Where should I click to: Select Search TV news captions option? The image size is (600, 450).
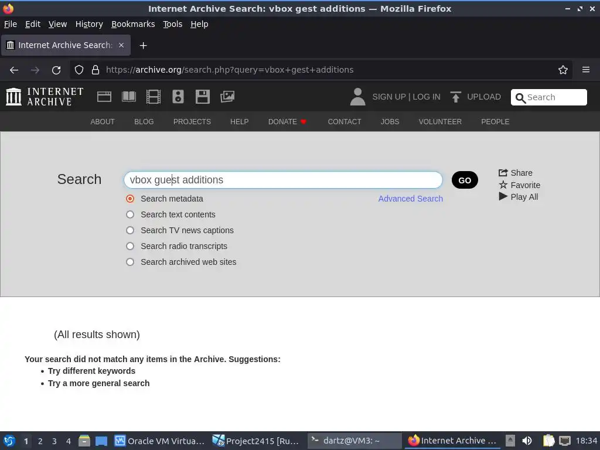[x=130, y=230]
